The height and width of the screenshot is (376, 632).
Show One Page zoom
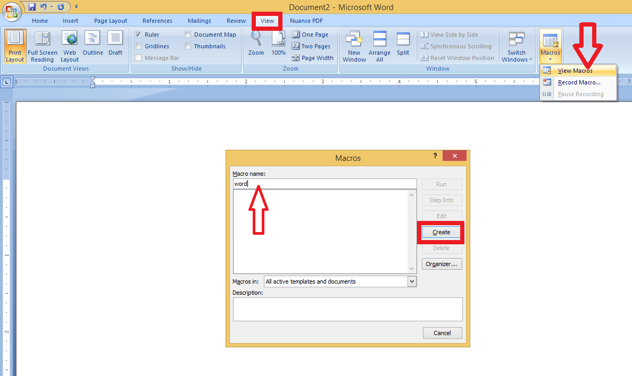click(310, 35)
